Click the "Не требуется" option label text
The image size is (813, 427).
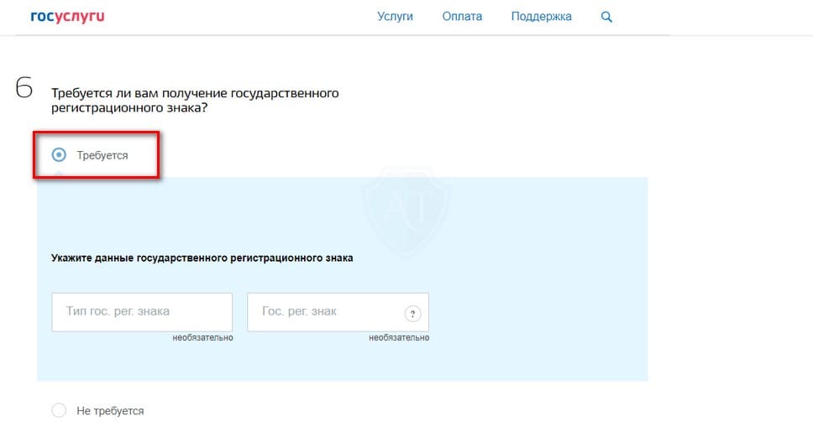pos(110,411)
